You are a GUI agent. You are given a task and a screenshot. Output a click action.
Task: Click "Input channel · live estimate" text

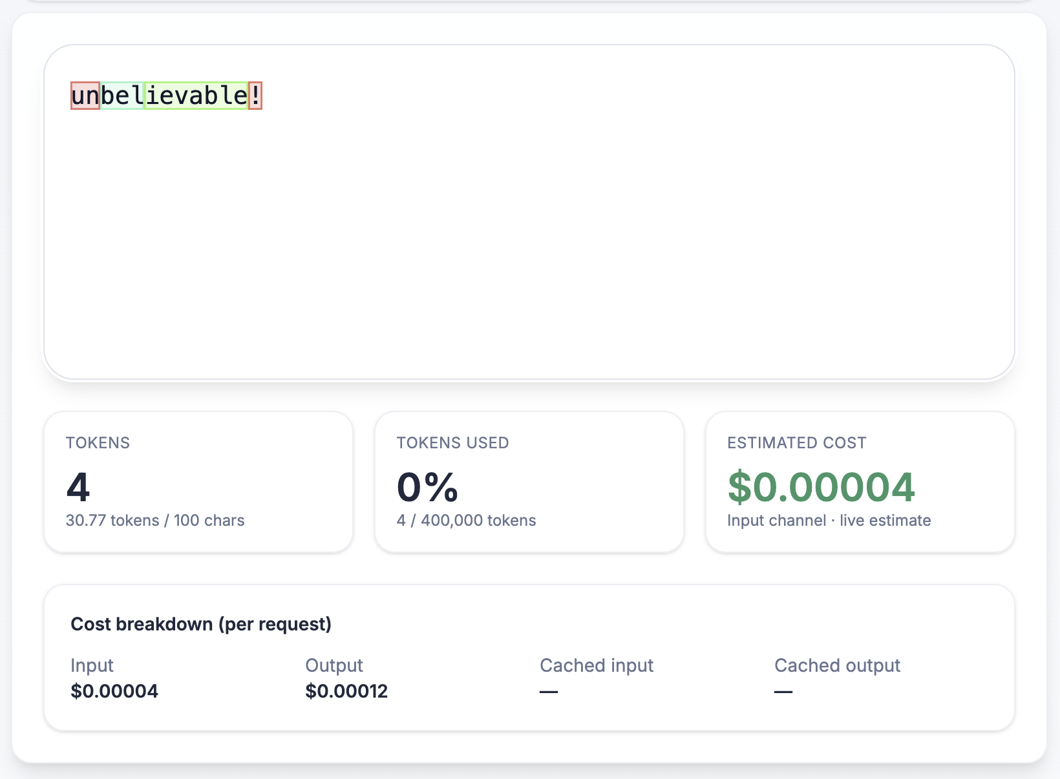(x=829, y=521)
